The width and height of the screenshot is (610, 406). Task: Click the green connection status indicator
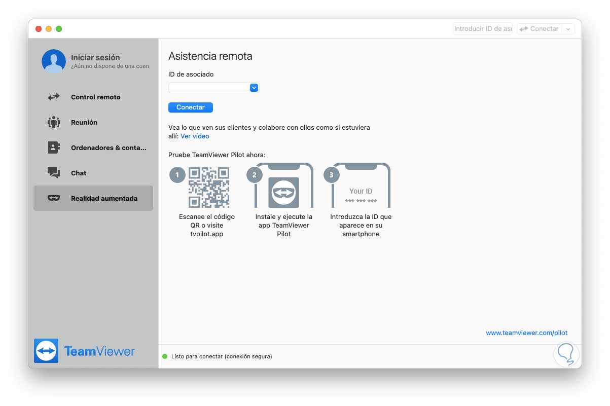point(165,356)
